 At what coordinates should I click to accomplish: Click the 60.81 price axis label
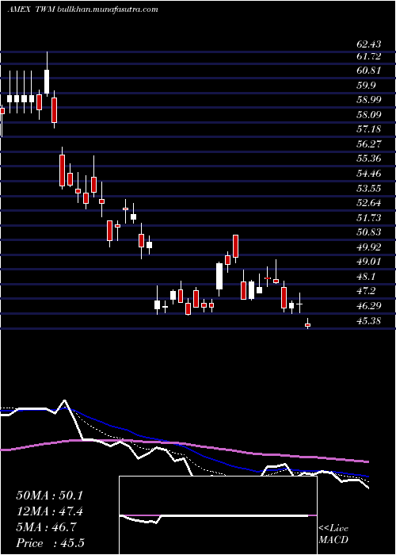(369, 71)
